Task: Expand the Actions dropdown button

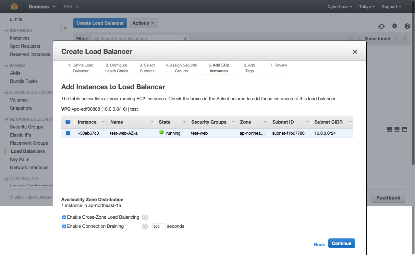Action: [143, 23]
